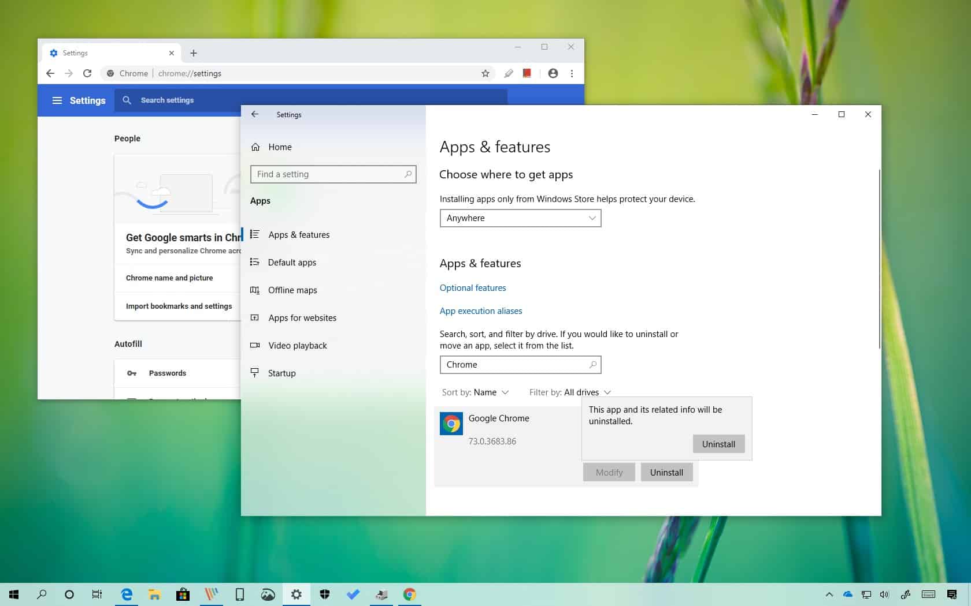Open Task View on taskbar

[97, 594]
